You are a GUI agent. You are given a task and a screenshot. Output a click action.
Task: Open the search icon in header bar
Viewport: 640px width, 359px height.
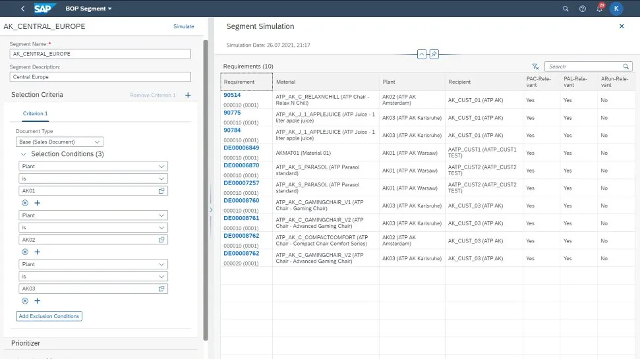coord(566,9)
